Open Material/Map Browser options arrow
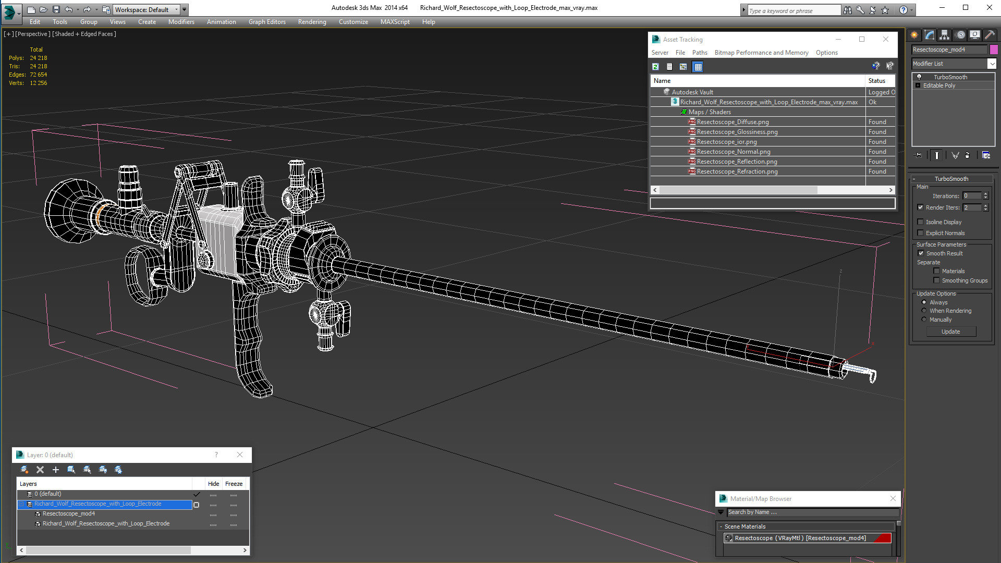Screen dimensions: 1001x563 pyautogui.click(x=721, y=512)
